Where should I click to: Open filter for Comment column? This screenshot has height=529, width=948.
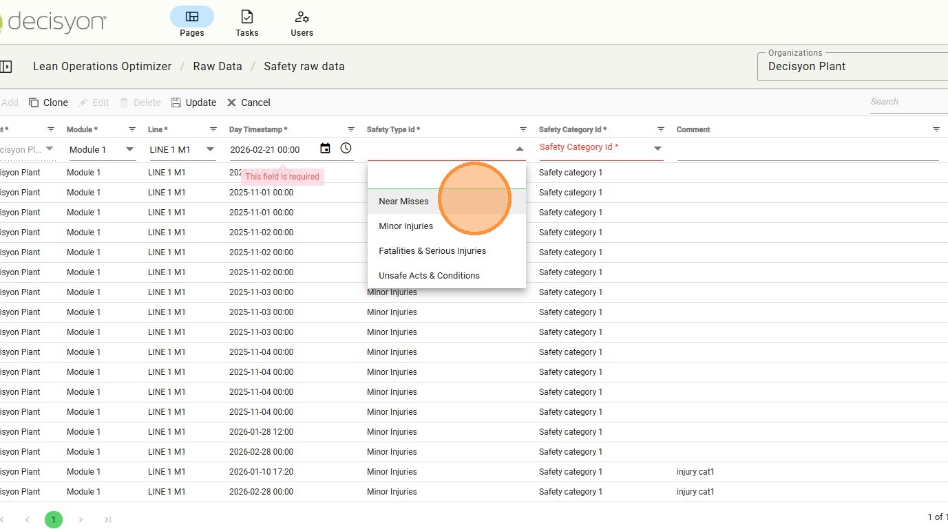pyautogui.click(x=936, y=129)
